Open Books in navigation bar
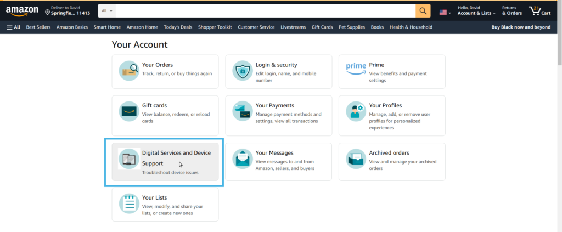The width and height of the screenshot is (562, 232). 377,27
